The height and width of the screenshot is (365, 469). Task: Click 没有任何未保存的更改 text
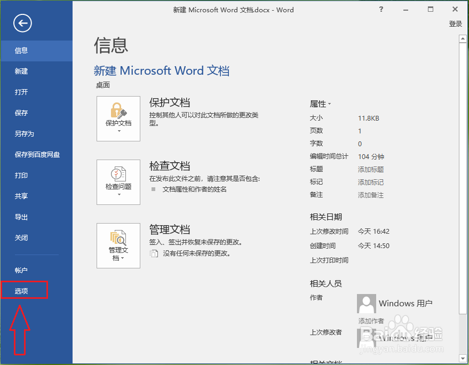click(197, 253)
